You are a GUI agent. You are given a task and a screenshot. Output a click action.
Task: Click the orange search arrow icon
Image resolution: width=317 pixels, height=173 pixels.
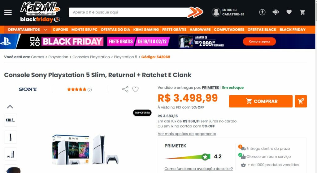(x=195, y=12)
